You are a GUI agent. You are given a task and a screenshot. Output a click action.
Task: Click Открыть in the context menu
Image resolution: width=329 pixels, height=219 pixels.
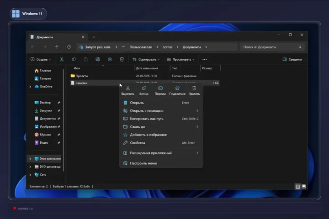pos(161,103)
